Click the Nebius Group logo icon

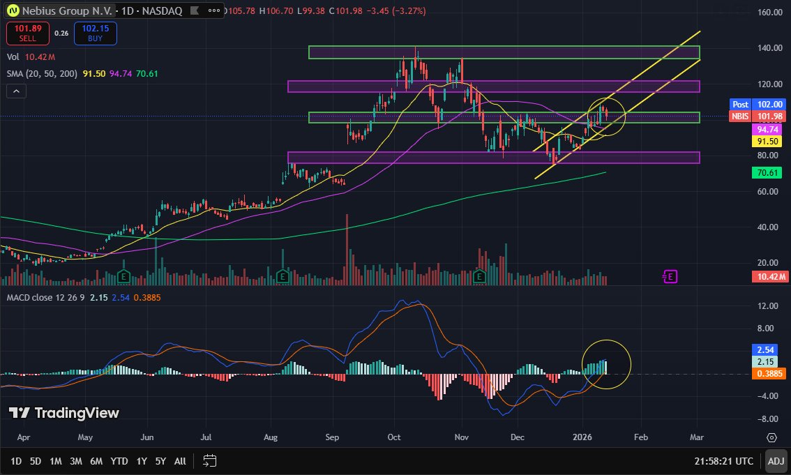tap(13, 10)
